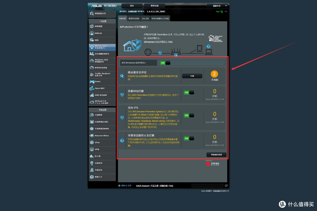This screenshot has height=211, width=317.
Task: Open the system administration entry with gear icon
Action: pos(102,163)
